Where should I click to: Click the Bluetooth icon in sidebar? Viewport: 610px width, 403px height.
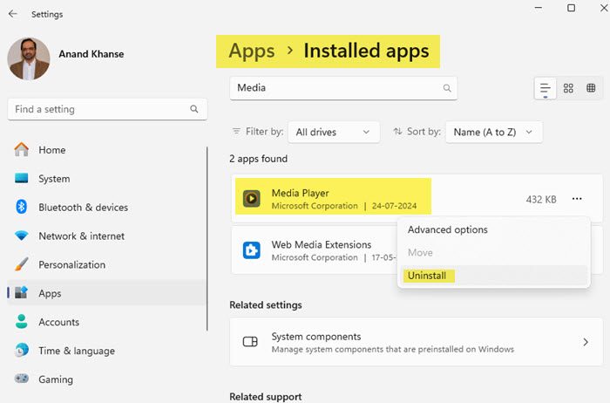22,207
